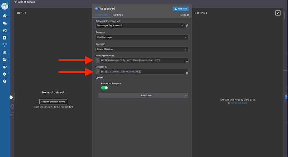This screenshot has height=157, width=288.
Task: Open the Operation dropdown showing Delete Message
Action: pyautogui.click(x=142, y=49)
